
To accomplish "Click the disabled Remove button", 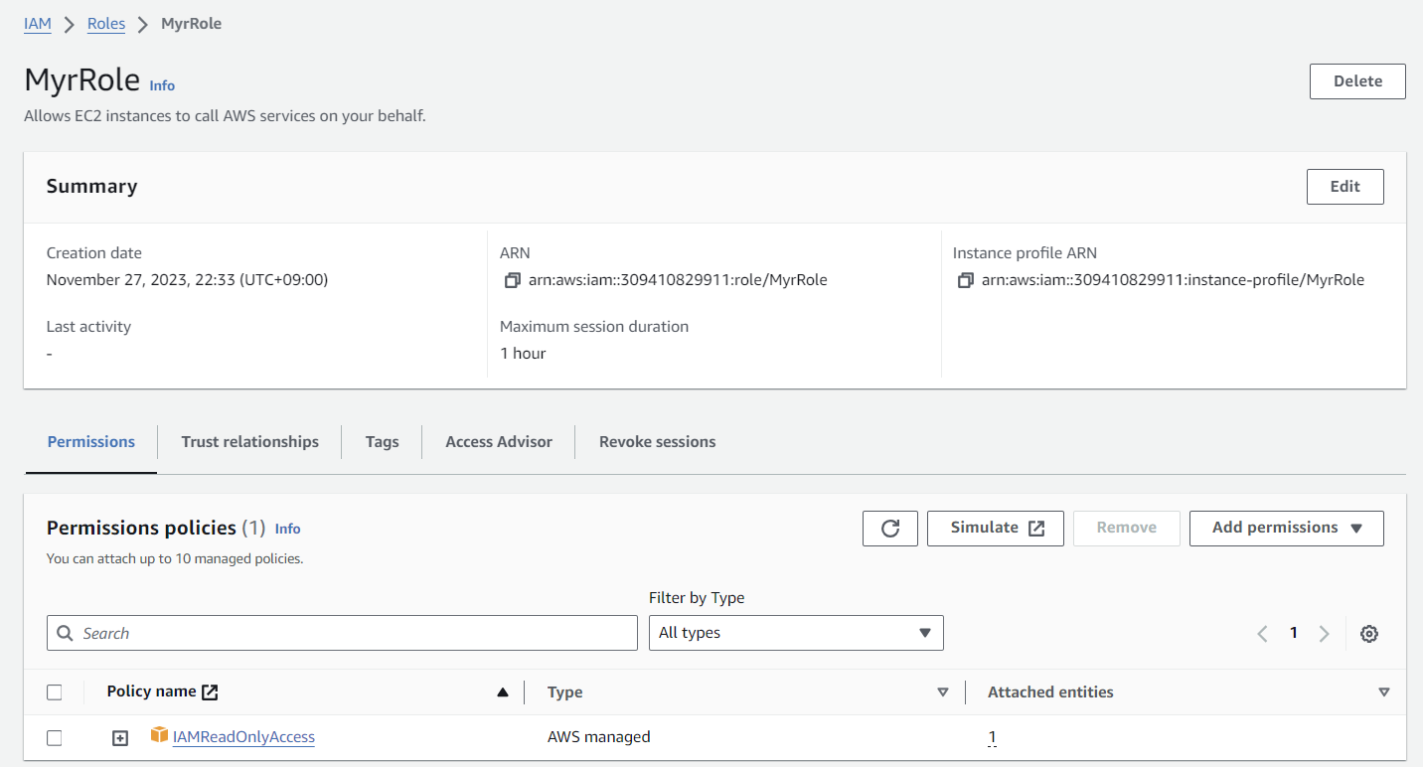I will tap(1127, 529).
